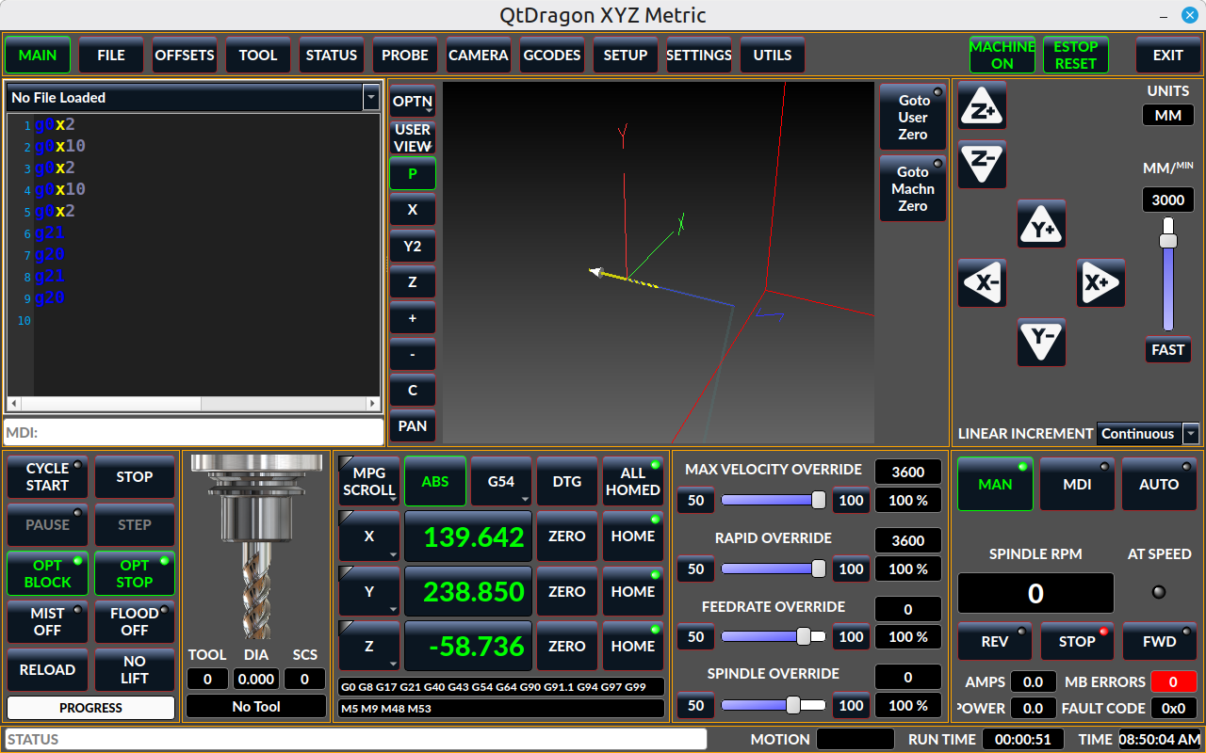Switch preview to Z view
Viewport: 1206px width, 753px height.
click(x=413, y=282)
